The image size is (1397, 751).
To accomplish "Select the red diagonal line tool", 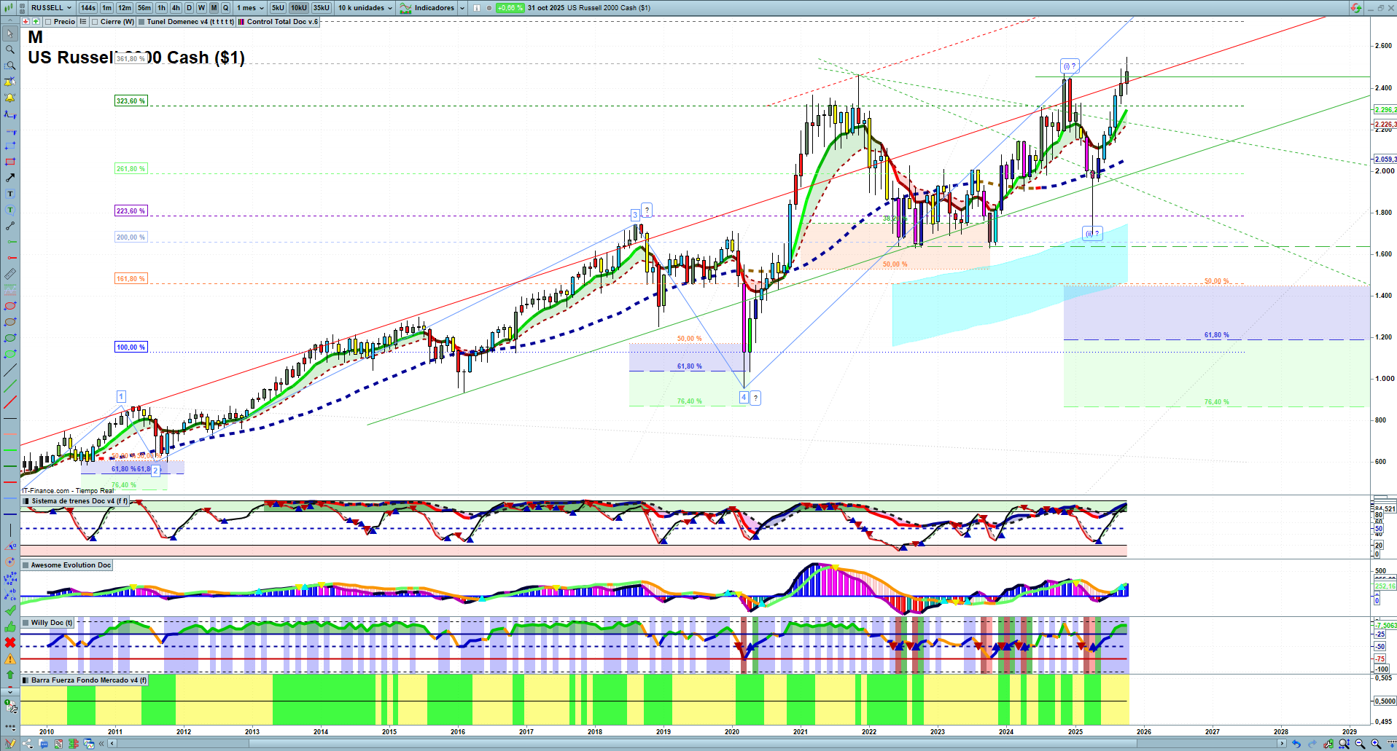I will click(10, 402).
